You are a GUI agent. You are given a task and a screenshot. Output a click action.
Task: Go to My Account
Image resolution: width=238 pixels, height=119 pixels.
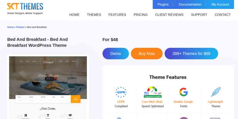pos(220,4)
